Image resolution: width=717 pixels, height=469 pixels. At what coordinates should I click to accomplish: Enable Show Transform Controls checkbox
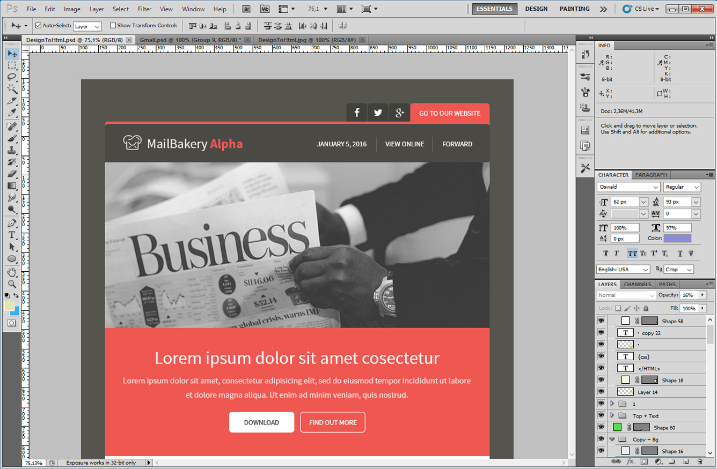coord(113,25)
